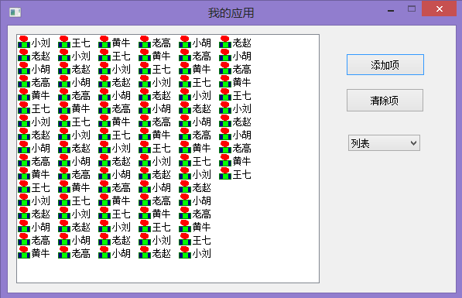Click the 黄牛 item's icon in the top row
The image size is (462, 298).
click(x=104, y=42)
